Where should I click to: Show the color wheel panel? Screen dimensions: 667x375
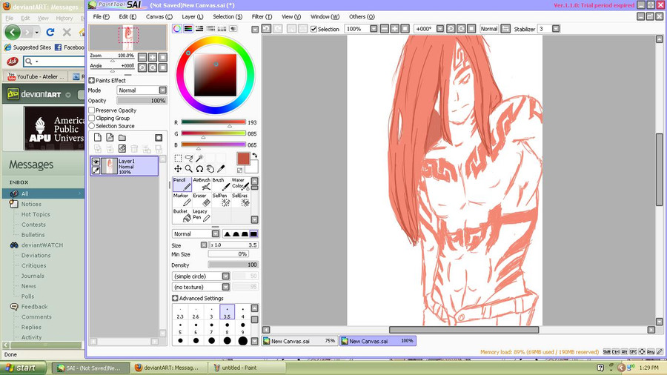177,28
